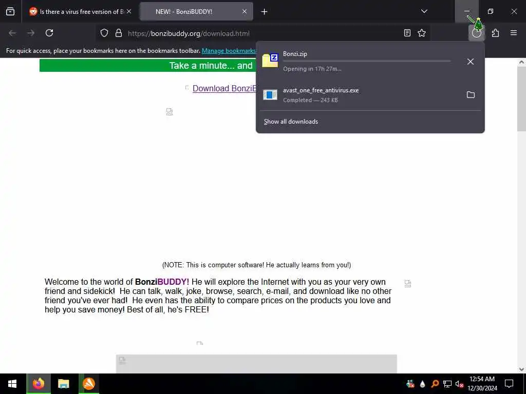
Task: Open File Explorer from taskbar
Action: pos(63,384)
